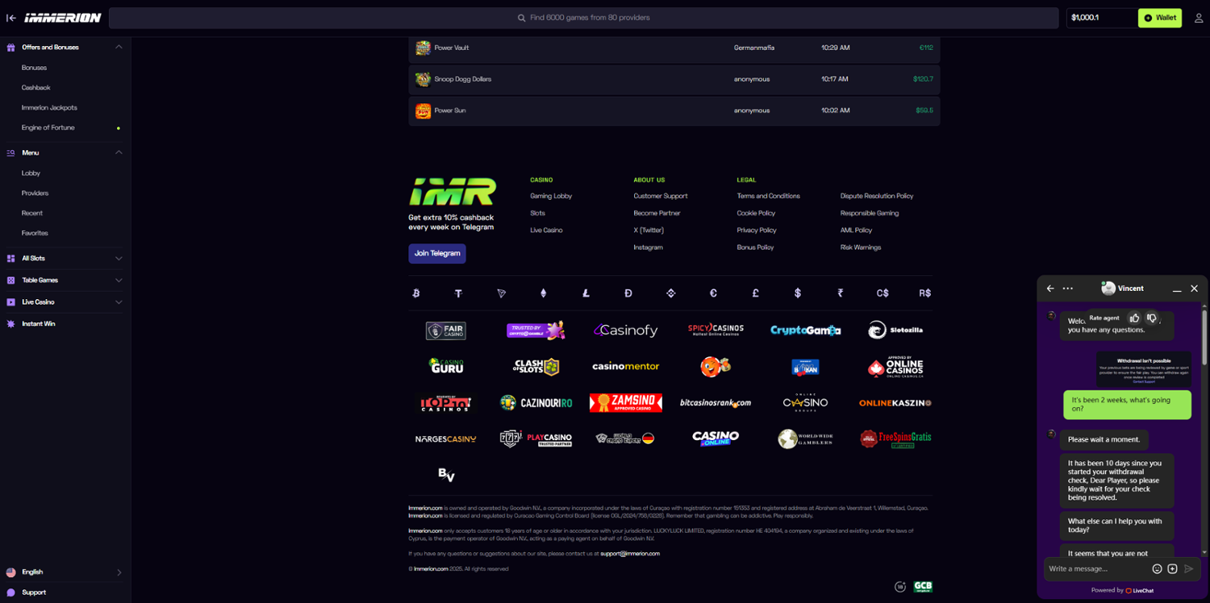Expand the Live Casino section
1210x603 pixels.
[x=119, y=302]
